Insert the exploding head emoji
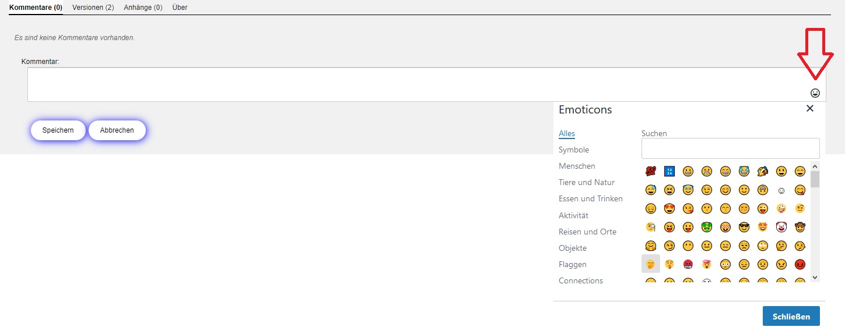Image resolution: width=845 pixels, height=334 pixels. [707, 264]
